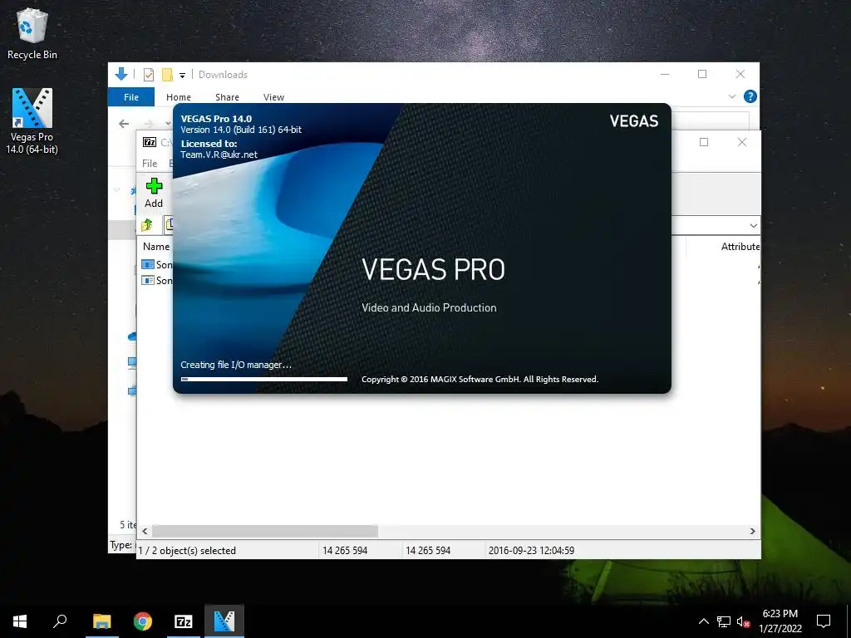The image size is (851, 638).
Task: Sort by the Attributes column in 7-Zip
Action: click(740, 246)
